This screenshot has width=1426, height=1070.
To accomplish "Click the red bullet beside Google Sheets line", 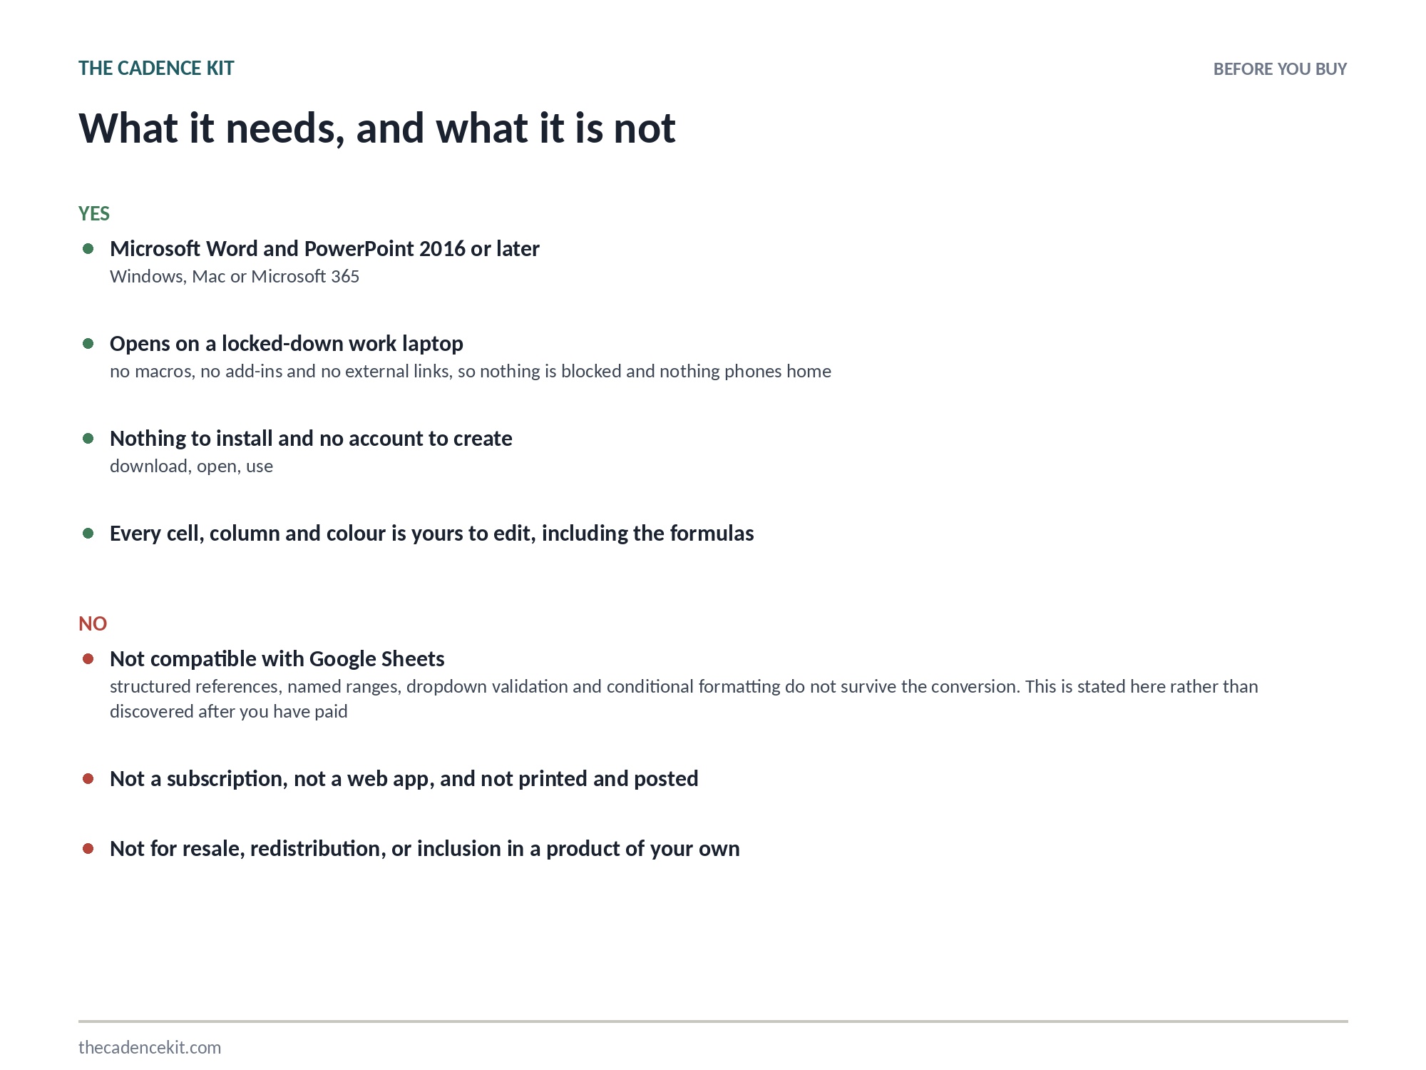I will 88,659.
